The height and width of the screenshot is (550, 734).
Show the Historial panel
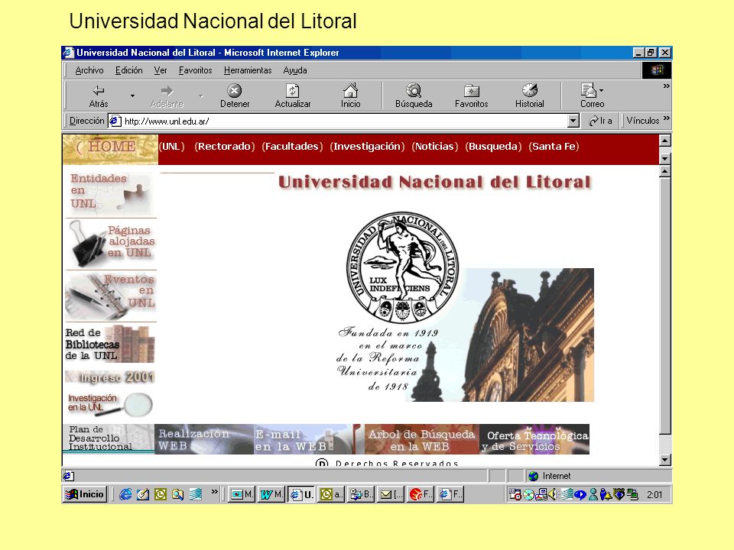[x=529, y=96]
